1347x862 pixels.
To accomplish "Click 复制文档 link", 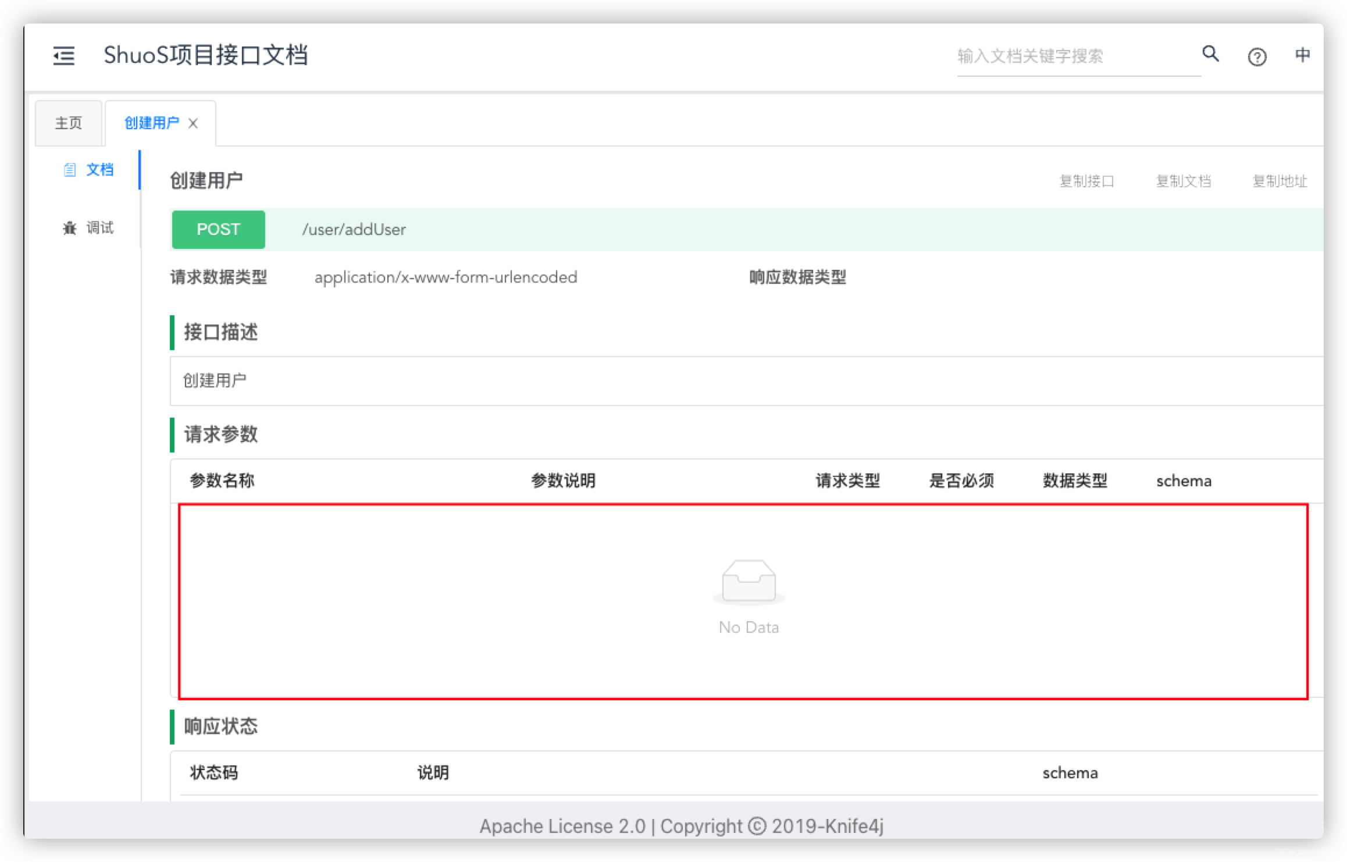I will [1183, 181].
